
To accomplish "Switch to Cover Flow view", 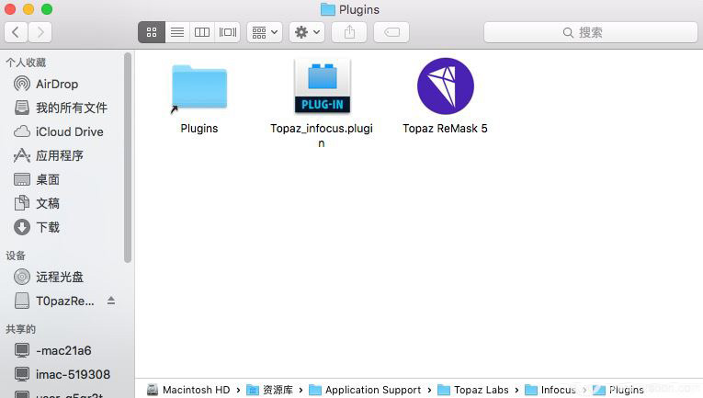I will coord(228,32).
